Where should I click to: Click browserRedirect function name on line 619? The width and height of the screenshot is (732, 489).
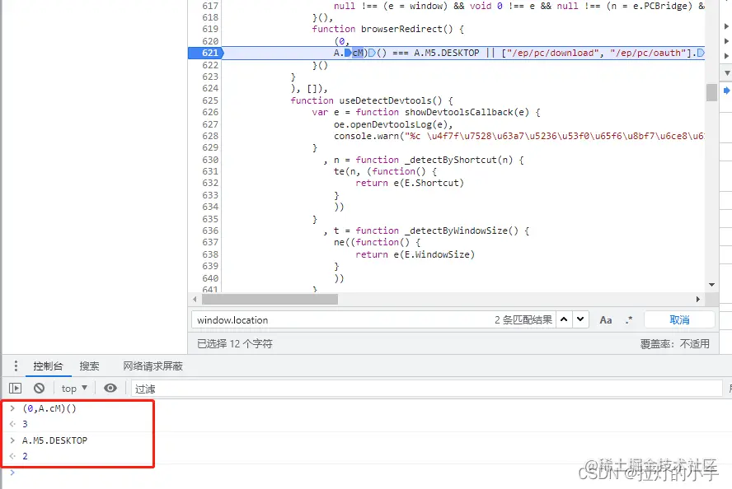(x=401, y=29)
